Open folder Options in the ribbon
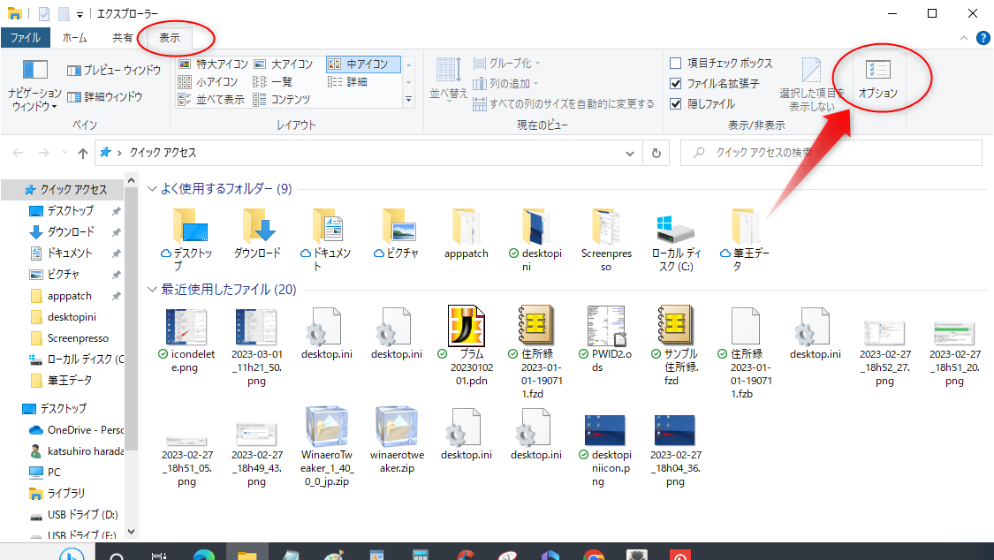 (x=877, y=77)
